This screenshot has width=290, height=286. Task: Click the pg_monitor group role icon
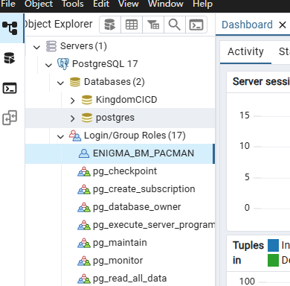[x=84, y=261]
